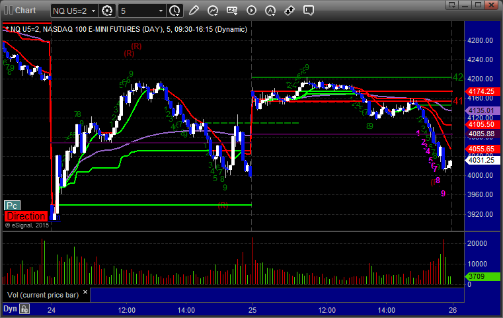Click the date 26 on time axis
This screenshot has width=503, height=318.
click(x=453, y=310)
